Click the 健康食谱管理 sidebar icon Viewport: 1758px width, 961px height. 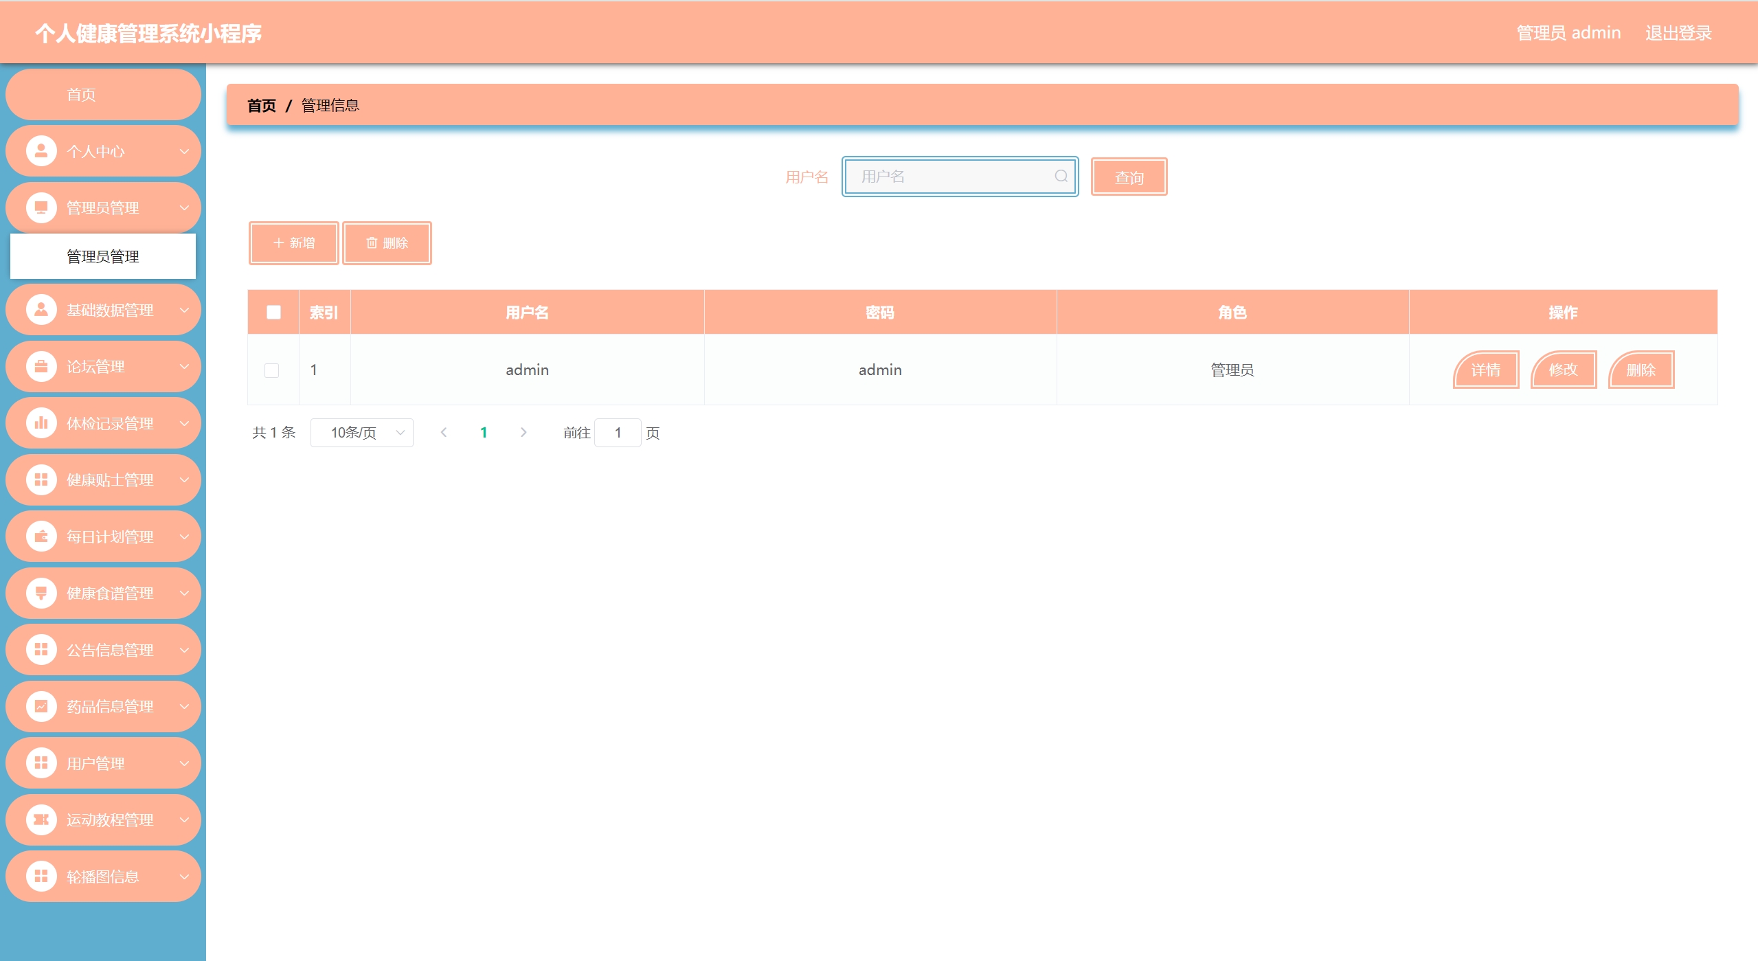coord(41,593)
